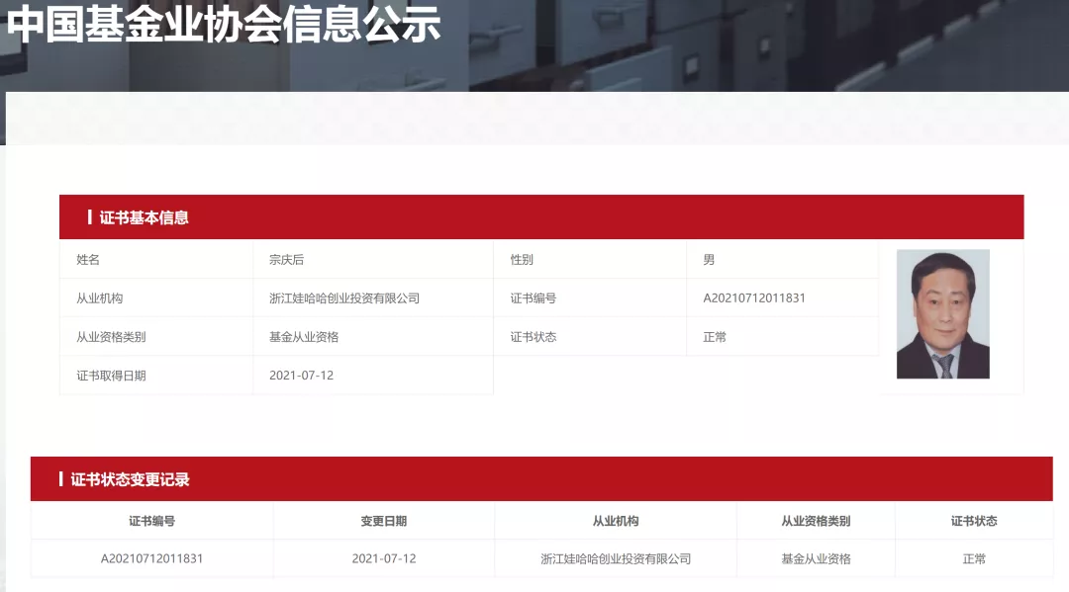Screen dimensions: 1069x592
Task: Select the gender value 男
Action: (709, 259)
